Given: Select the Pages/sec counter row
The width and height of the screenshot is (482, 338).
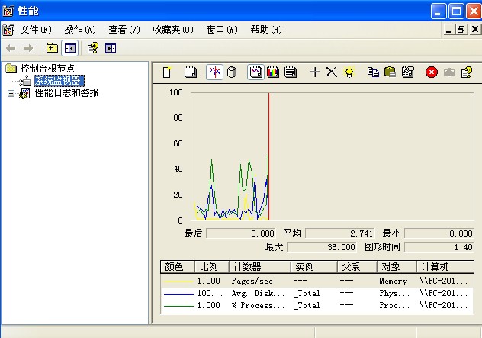Looking at the screenshot, I should (252, 281).
